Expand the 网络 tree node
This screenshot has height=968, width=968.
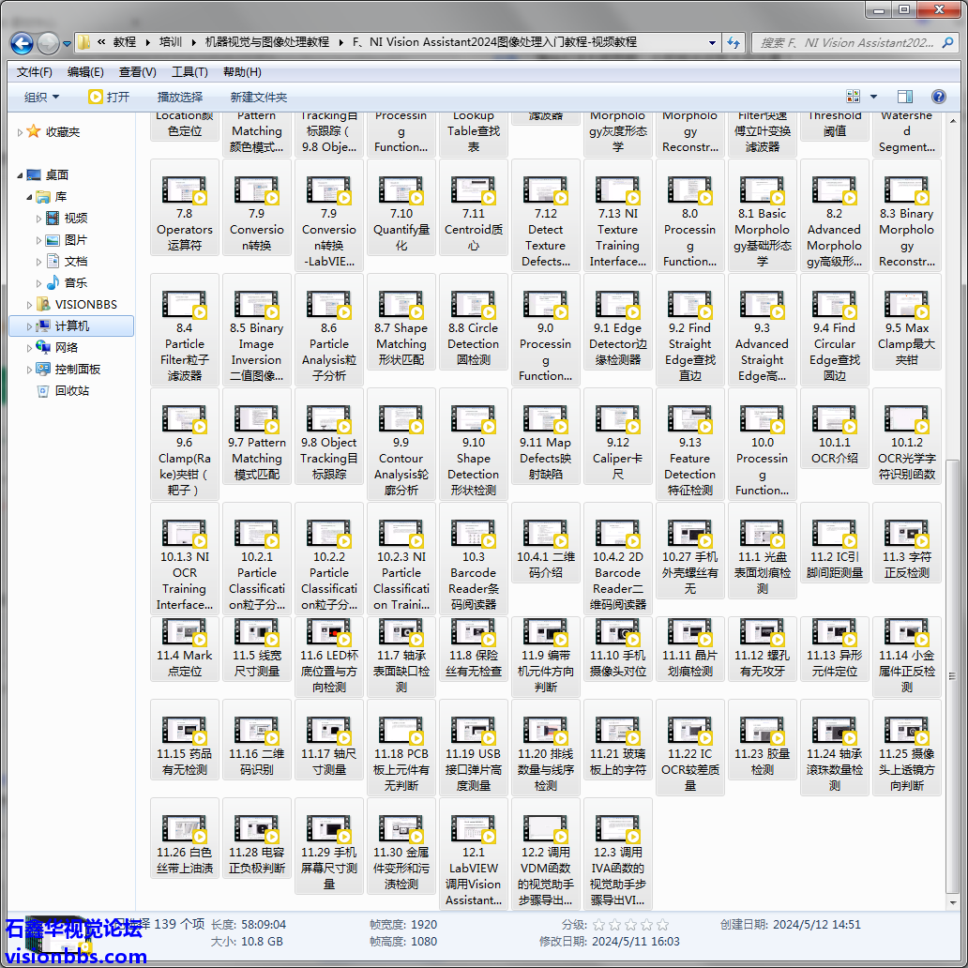(29, 348)
